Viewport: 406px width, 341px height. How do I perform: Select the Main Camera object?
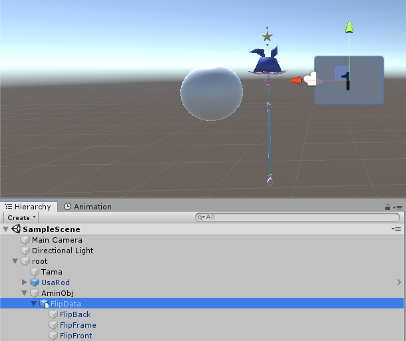tap(57, 240)
